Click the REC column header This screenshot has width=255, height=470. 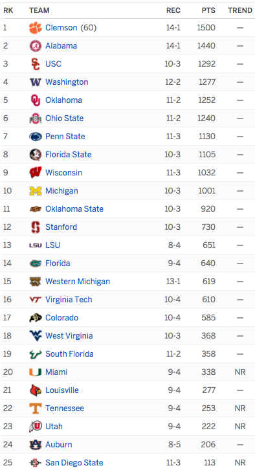point(173,10)
